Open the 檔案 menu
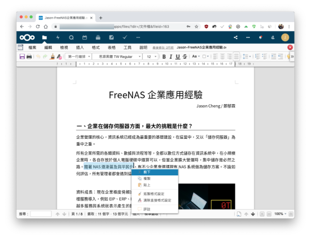The width and height of the screenshot is (312, 236). (32, 48)
